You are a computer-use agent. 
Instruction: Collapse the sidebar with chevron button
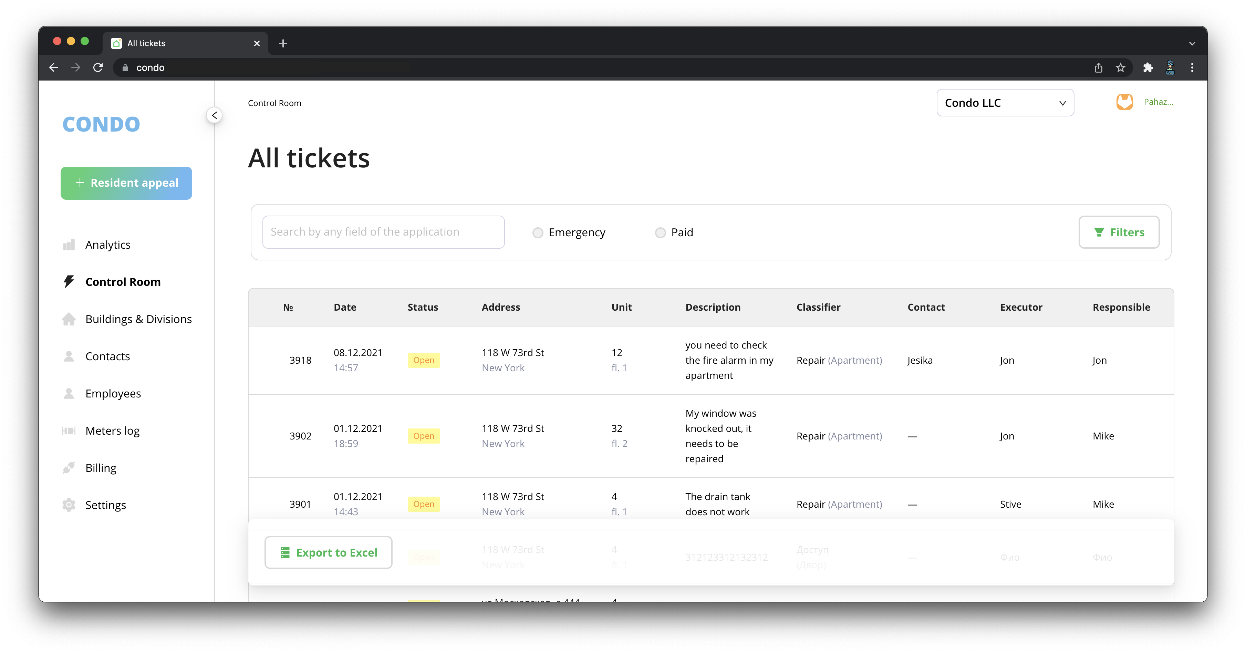[214, 115]
